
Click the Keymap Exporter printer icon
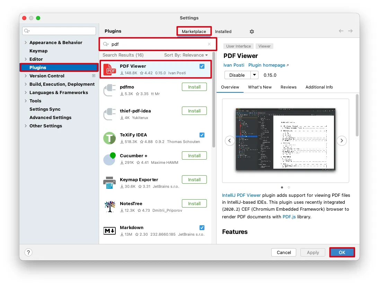pyautogui.click(x=109, y=183)
